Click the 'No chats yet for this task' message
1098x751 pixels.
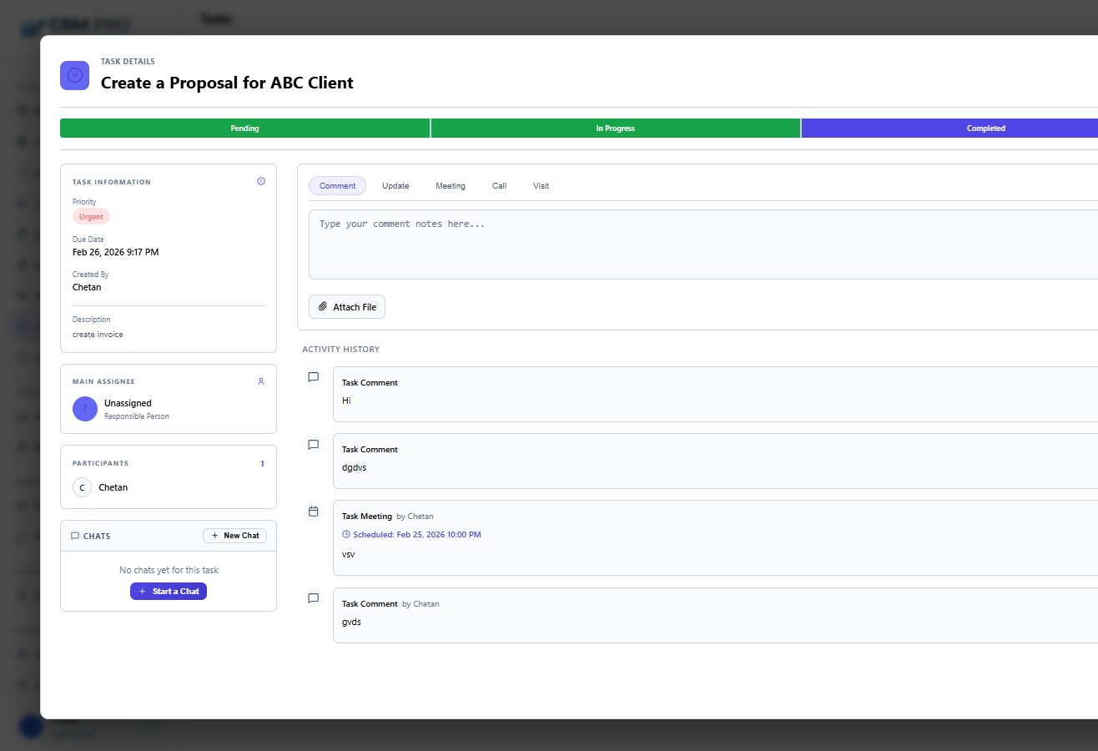tap(169, 570)
